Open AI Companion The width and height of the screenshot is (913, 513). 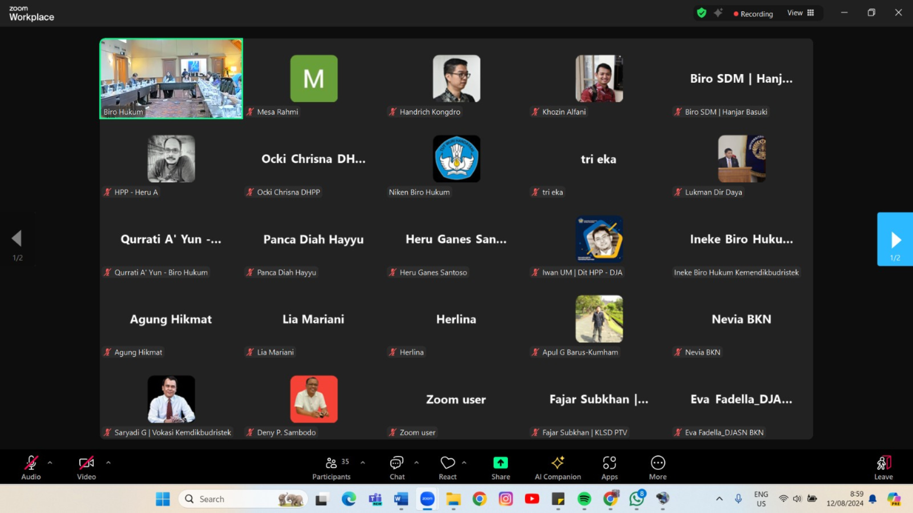coord(558,467)
